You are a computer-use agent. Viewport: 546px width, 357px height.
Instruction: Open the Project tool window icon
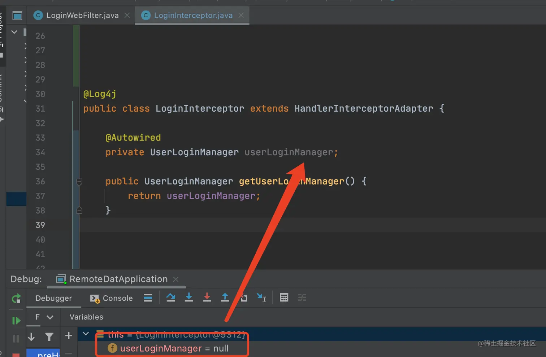coord(17,15)
